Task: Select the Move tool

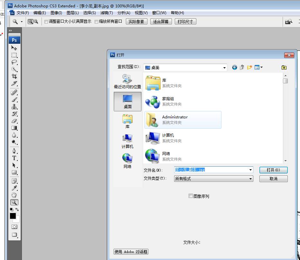Action: point(14,48)
